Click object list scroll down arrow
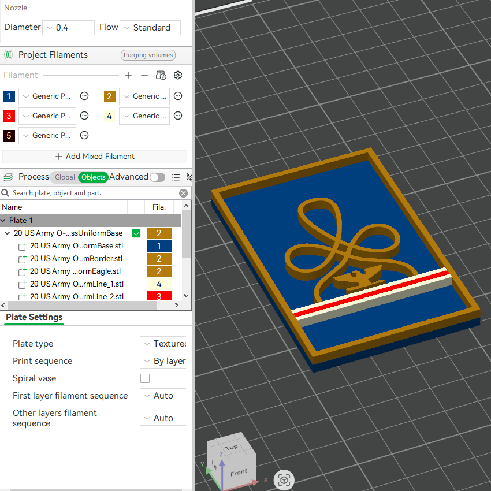The width and height of the screenshot is (491, 491). 187,296
